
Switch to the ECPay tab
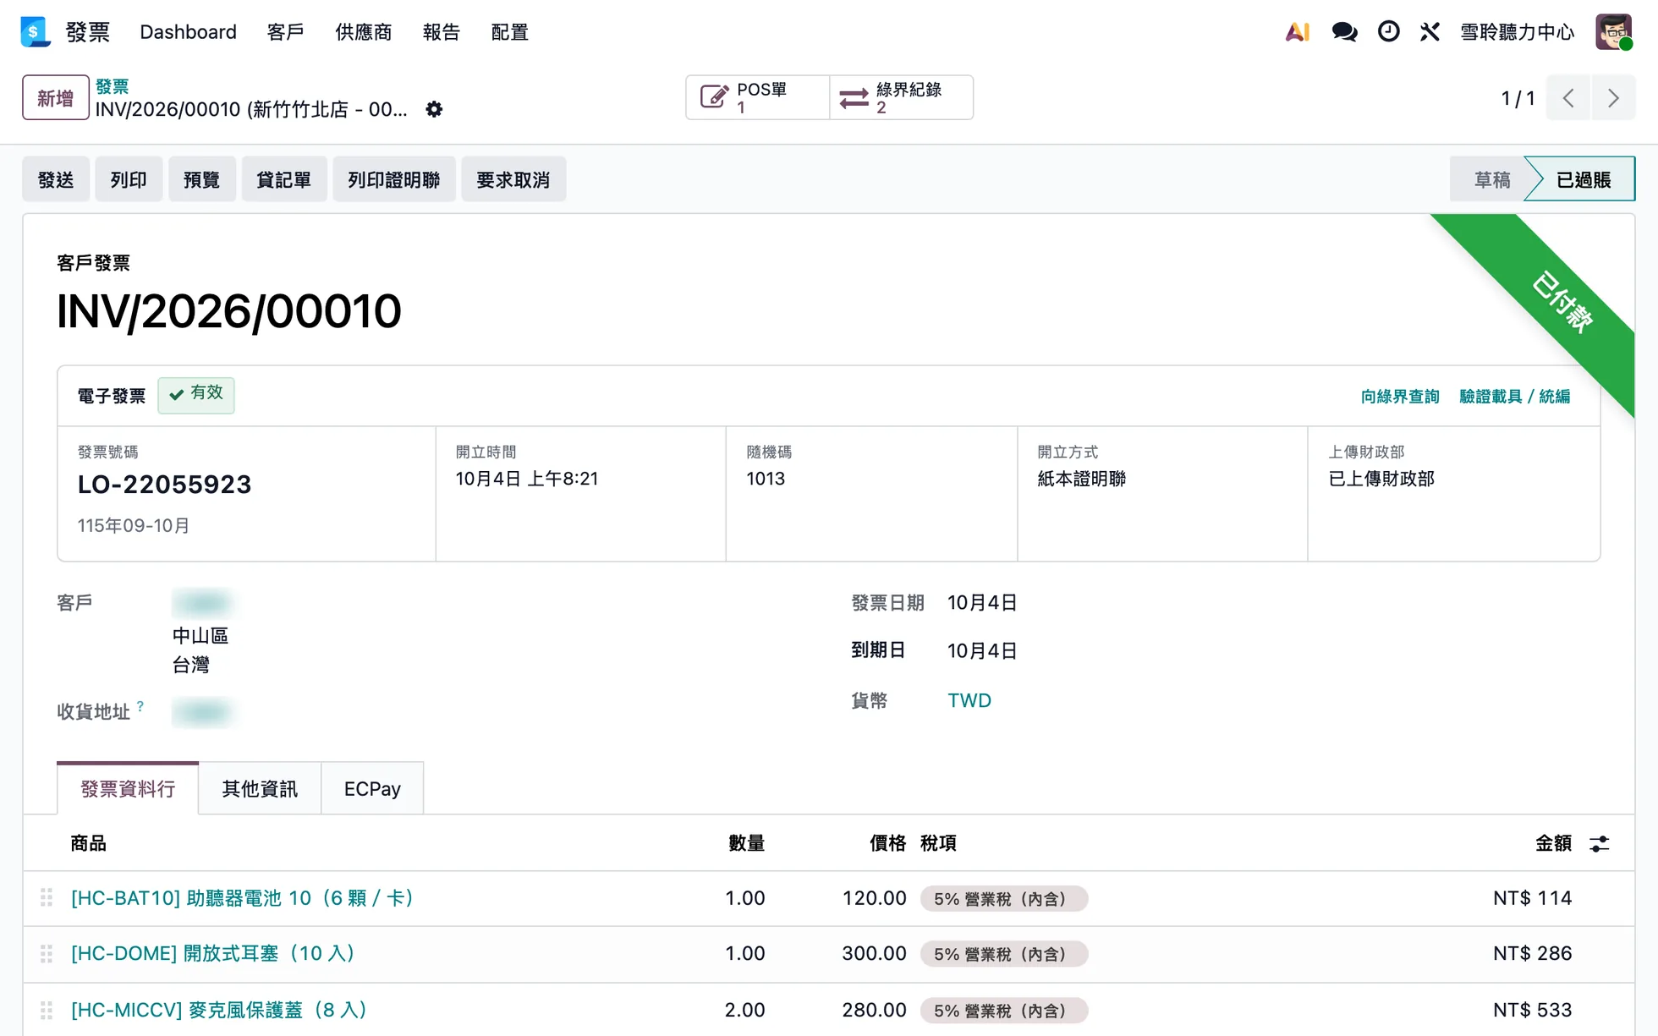(x=372, y=789)
